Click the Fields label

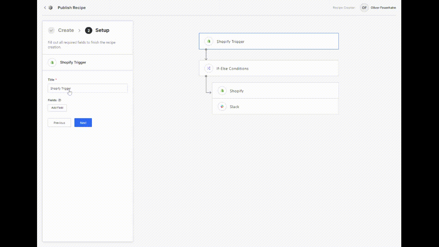(x=52, y=100)
